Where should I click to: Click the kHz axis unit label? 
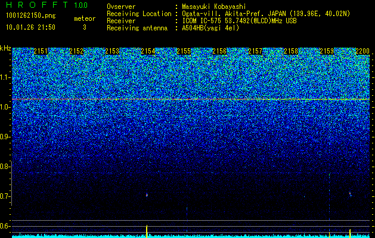click(5, 48)
